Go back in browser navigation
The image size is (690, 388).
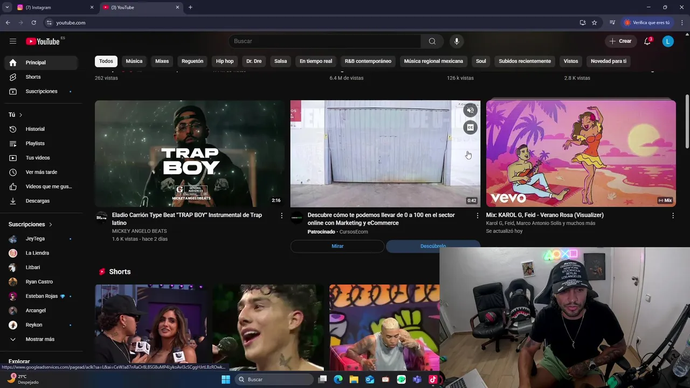8,23
